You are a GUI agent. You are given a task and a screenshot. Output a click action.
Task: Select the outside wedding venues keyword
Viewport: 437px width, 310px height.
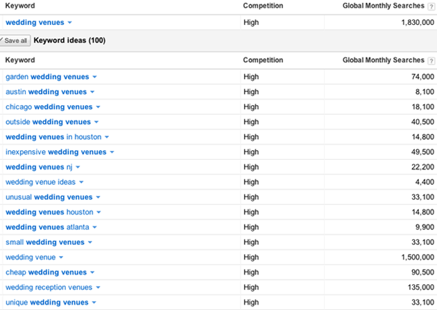coord(48,122)
